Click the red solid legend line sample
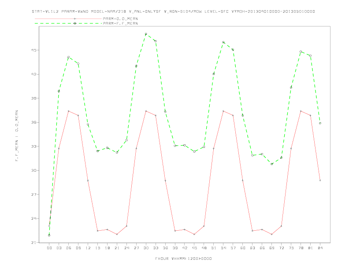The height and width of the screenshot is (270, 349). point(68,19)
